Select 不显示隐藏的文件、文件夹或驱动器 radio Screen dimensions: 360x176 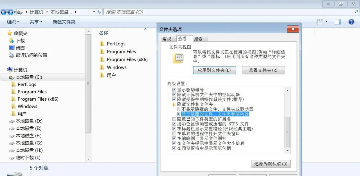coord(178,109)
